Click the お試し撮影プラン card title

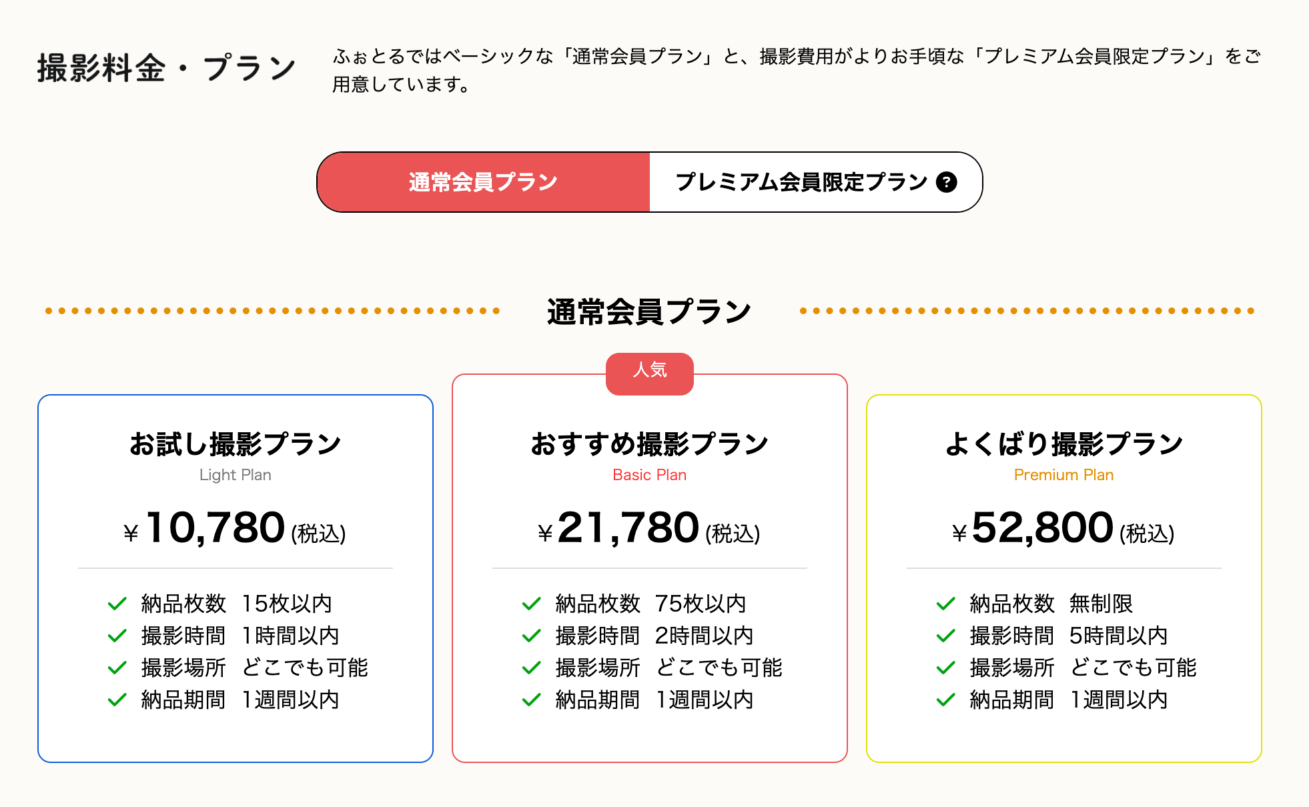click(236, 444)
